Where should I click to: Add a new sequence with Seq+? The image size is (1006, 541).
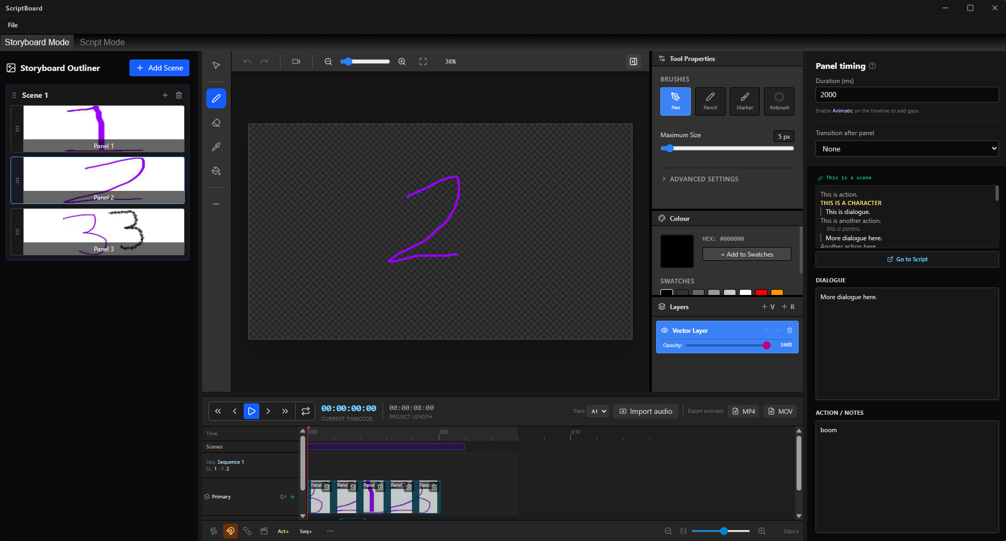click(306, 531)
